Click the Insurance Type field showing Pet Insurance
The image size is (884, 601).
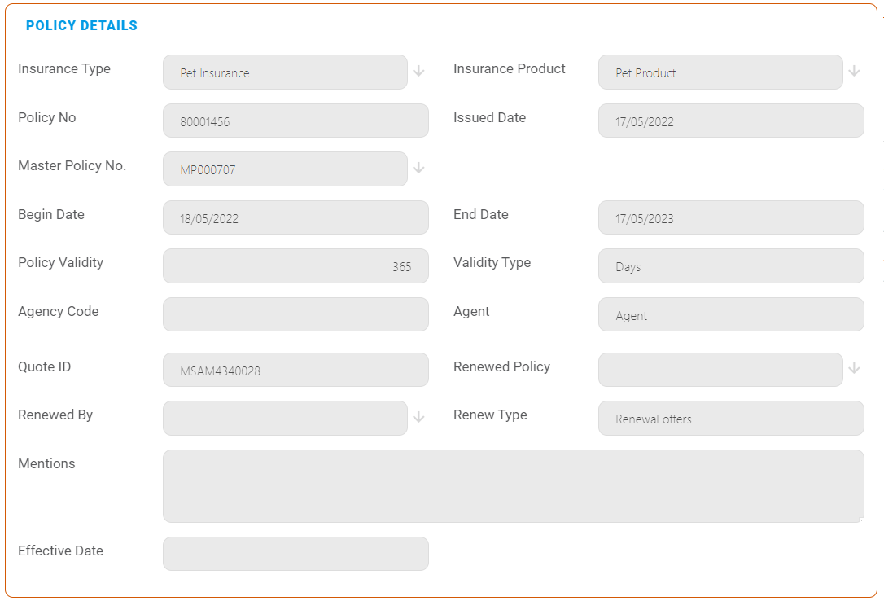pyautogui.click(x=285, y=72)
